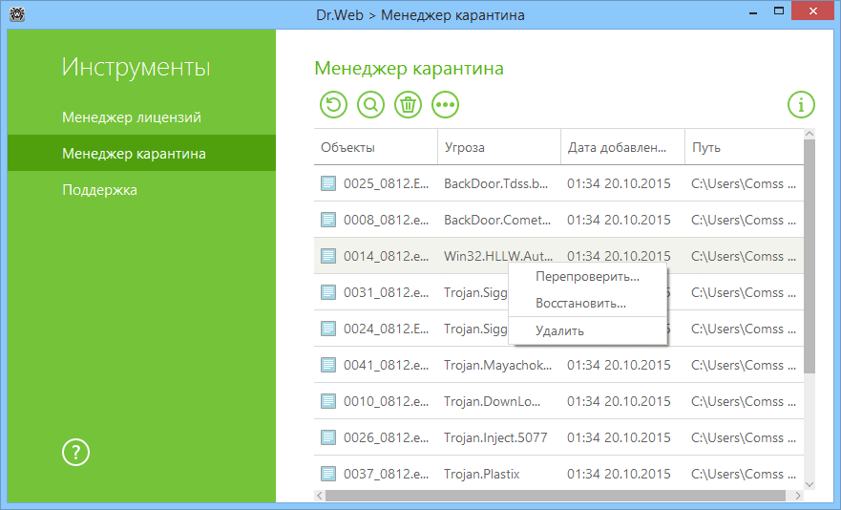Minimize the Dr.Web window
This screenshot has width=841, height=510.
point(753,11)
